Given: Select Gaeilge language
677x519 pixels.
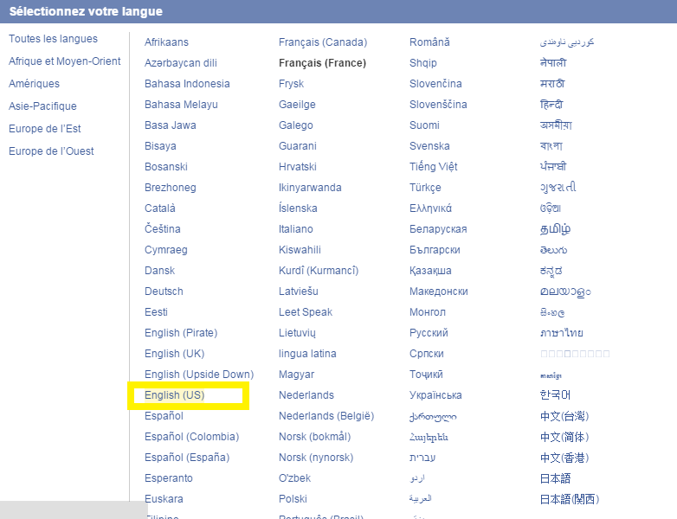Looking at the screenshot, I should tap(298, 105).
